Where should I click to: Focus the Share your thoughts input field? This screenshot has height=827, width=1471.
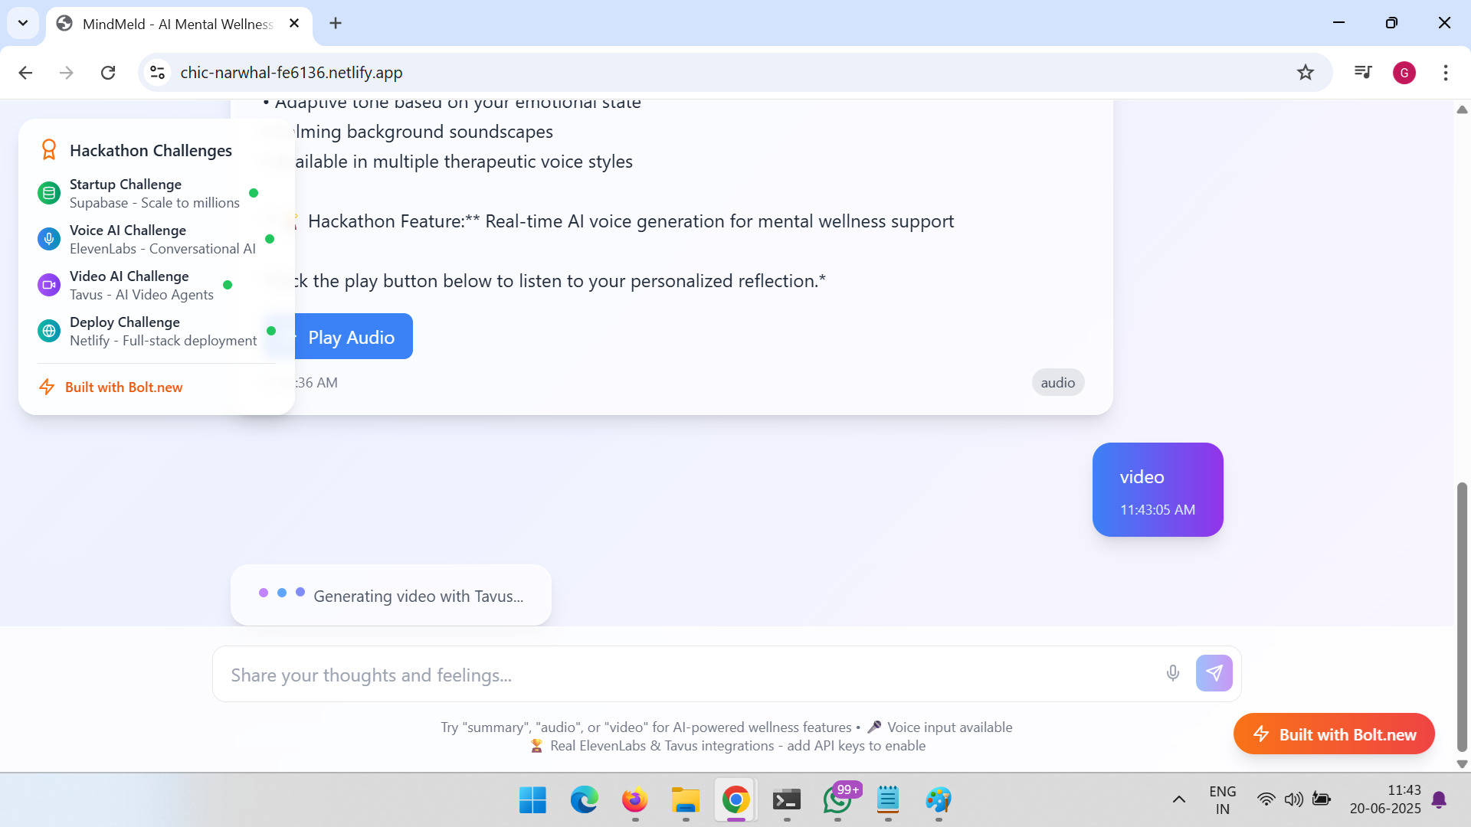coord(690,675)
